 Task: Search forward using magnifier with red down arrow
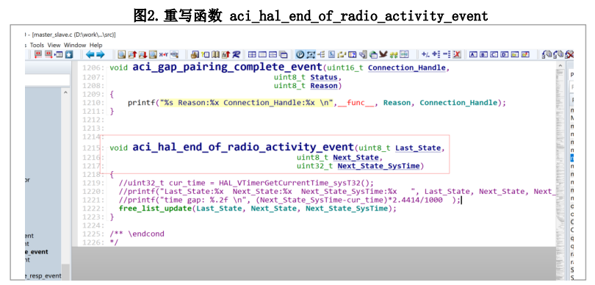(143, 54)
